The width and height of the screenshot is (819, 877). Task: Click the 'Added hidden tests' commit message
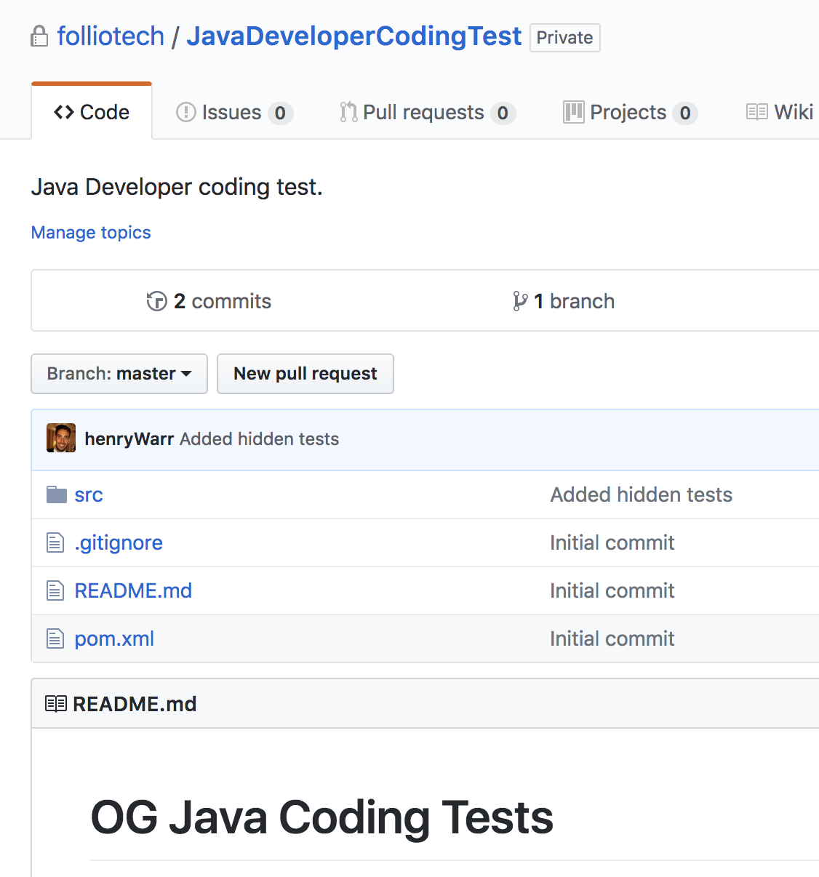tap(258, 438)
